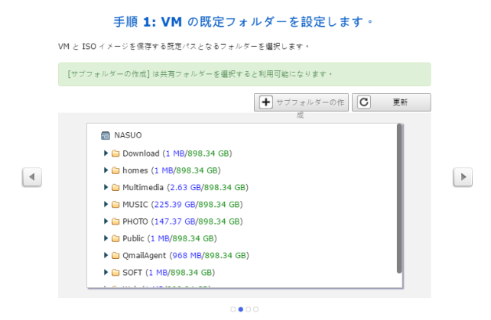Select homes (1 MB/898.34 GB) row
Image resolution: width=491 pixels, height=320 pixels.
click(171, 170)
